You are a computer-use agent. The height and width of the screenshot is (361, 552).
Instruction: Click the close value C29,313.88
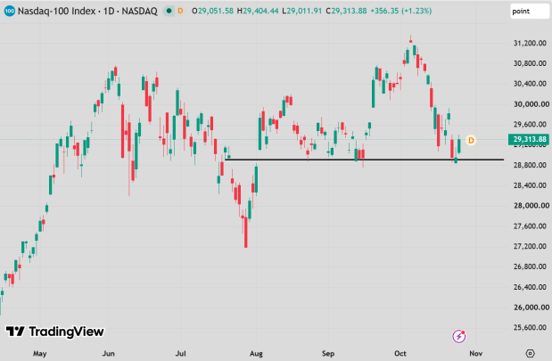(346, 11)
